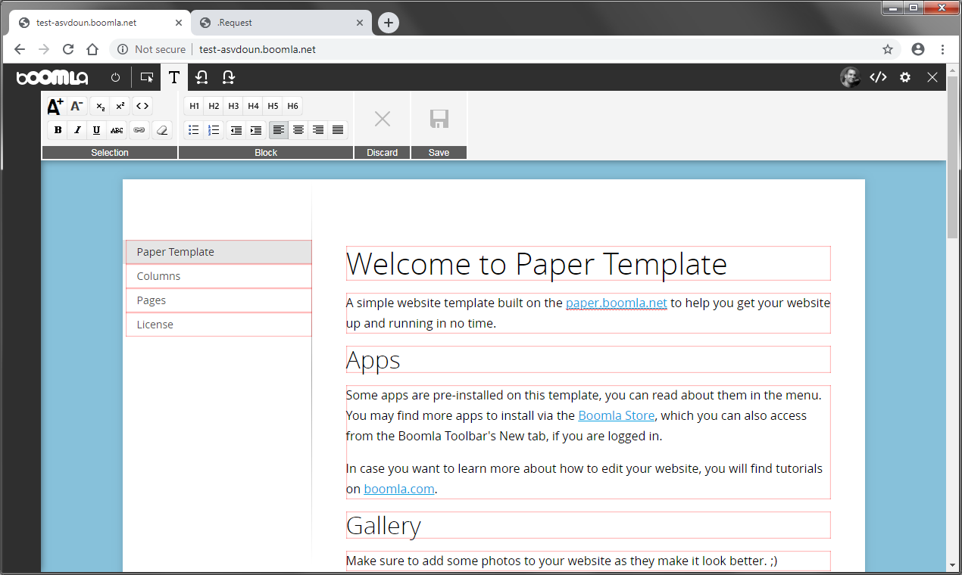Image resolution: width=962 pixels, height=575 pixels.
Task: Clear formatting with the eraser icon
Action: click(161, 130)
